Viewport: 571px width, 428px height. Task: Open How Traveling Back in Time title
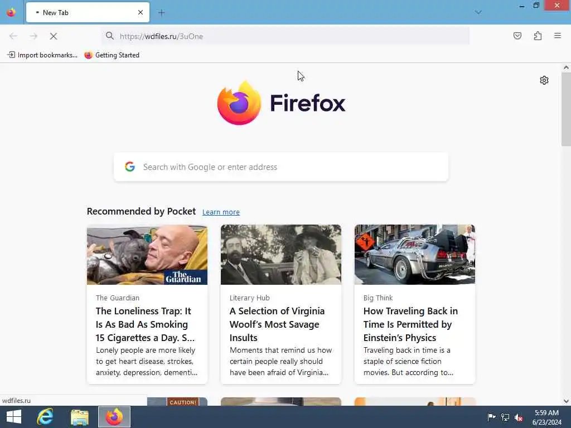click(410, 324)
